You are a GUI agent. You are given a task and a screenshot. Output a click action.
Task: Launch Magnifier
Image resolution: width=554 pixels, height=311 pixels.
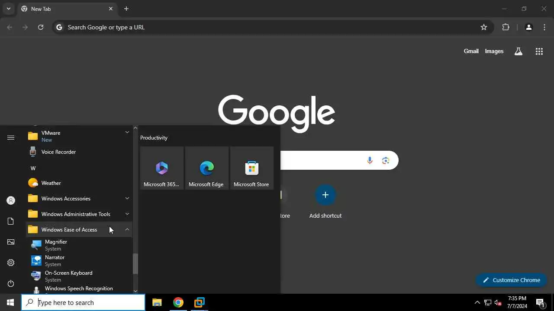point(79,245)
